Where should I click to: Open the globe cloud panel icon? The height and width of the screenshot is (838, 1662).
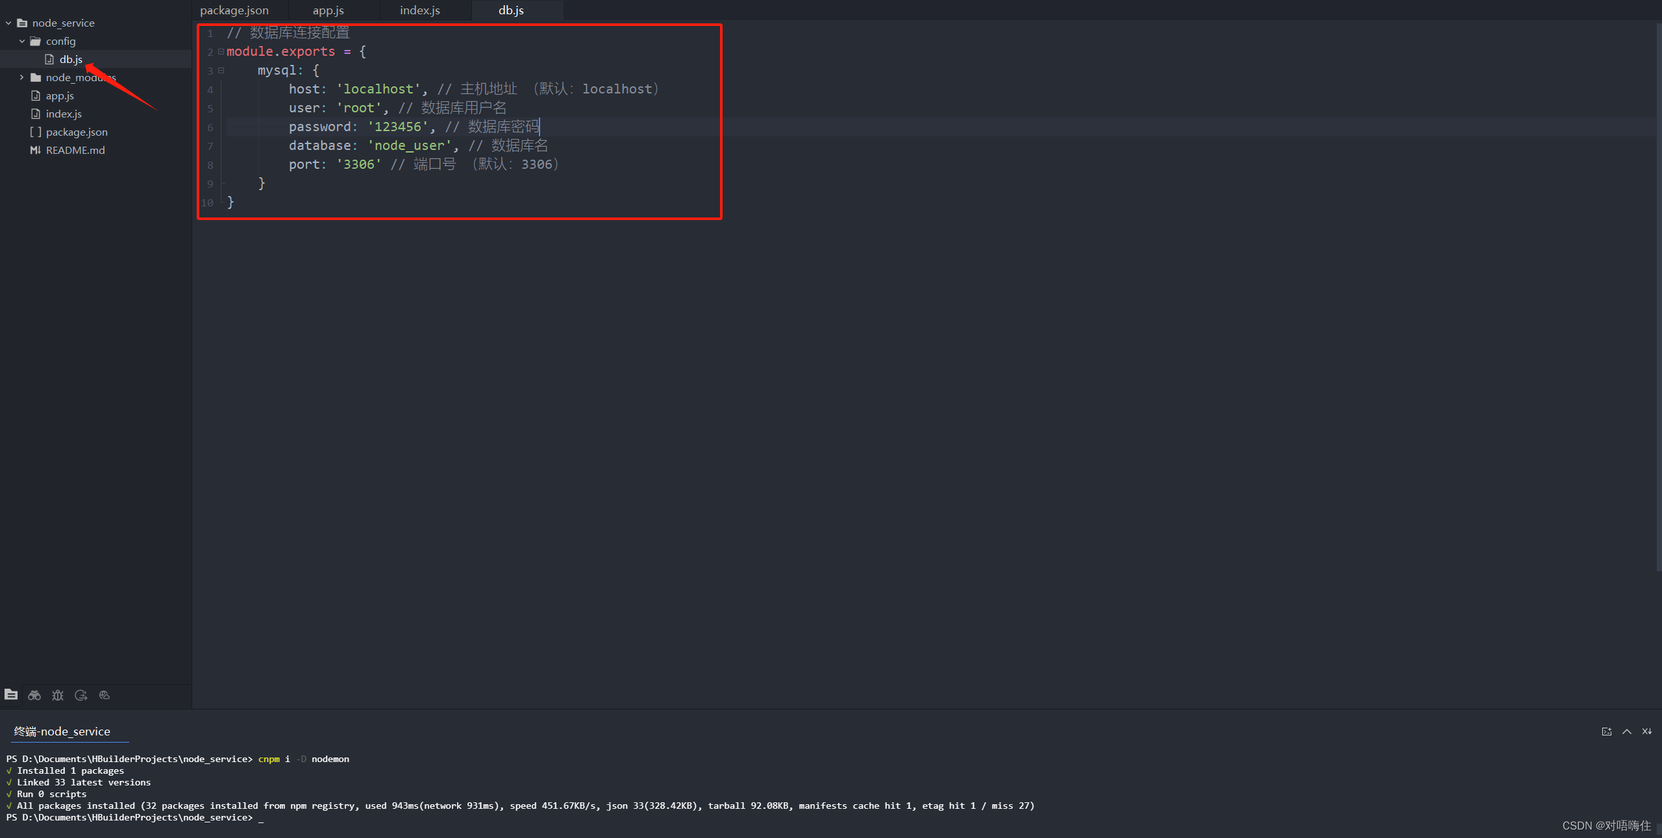105,695
